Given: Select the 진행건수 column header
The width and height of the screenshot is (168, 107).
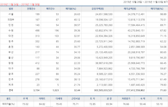Looking at the screenshot, I should coord(31,9).
